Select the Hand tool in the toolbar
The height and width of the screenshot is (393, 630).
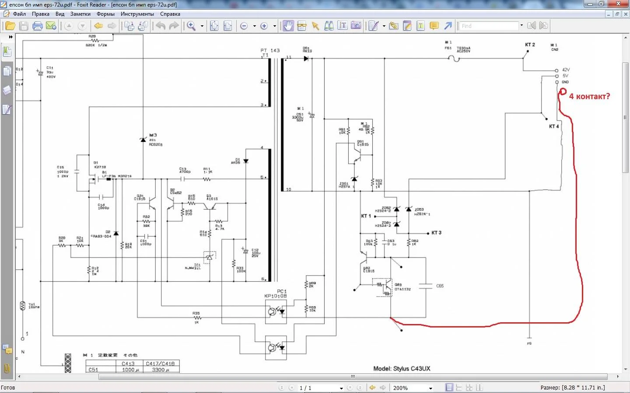point(288,26)
